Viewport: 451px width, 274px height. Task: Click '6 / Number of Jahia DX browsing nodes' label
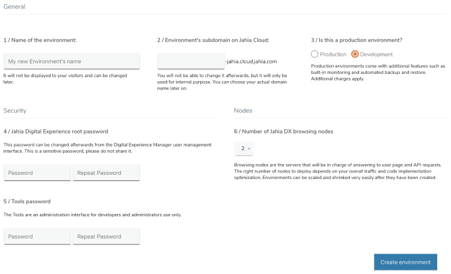284,132
